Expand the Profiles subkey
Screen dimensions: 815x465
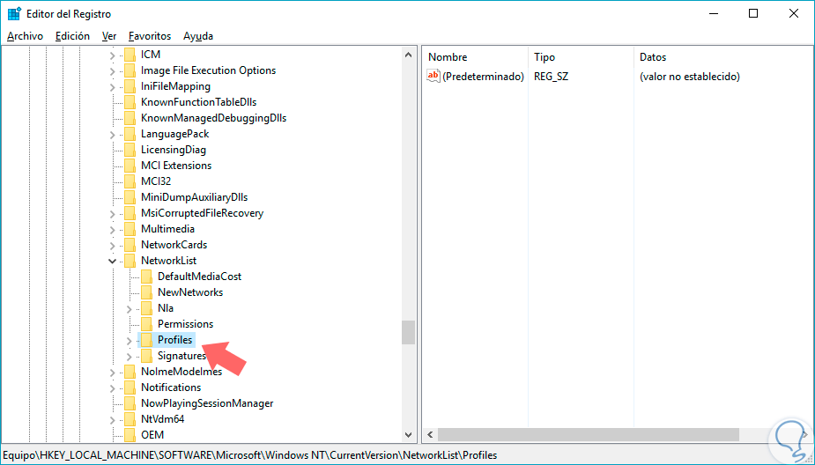(130, 341)
